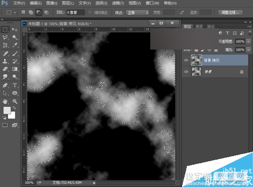Open the 编辑(E) menu
The image size is (253, 187).
click(x=35, y=3)
